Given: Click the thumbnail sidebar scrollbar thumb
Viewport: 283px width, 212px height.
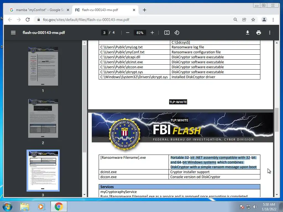Looking at the screenshot, I should (84, 99).
